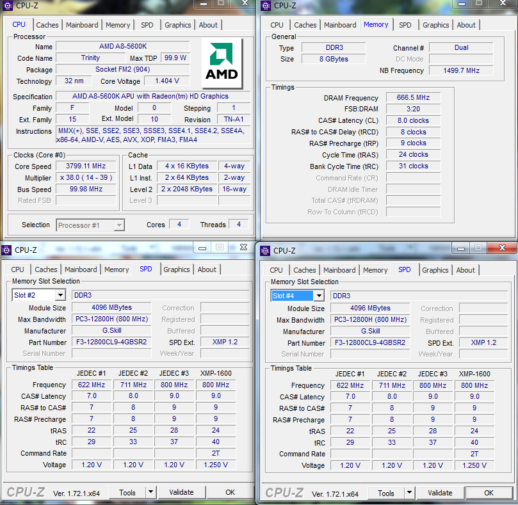Expand the Processor #1 selection dropdown

[x=119, y=225]
